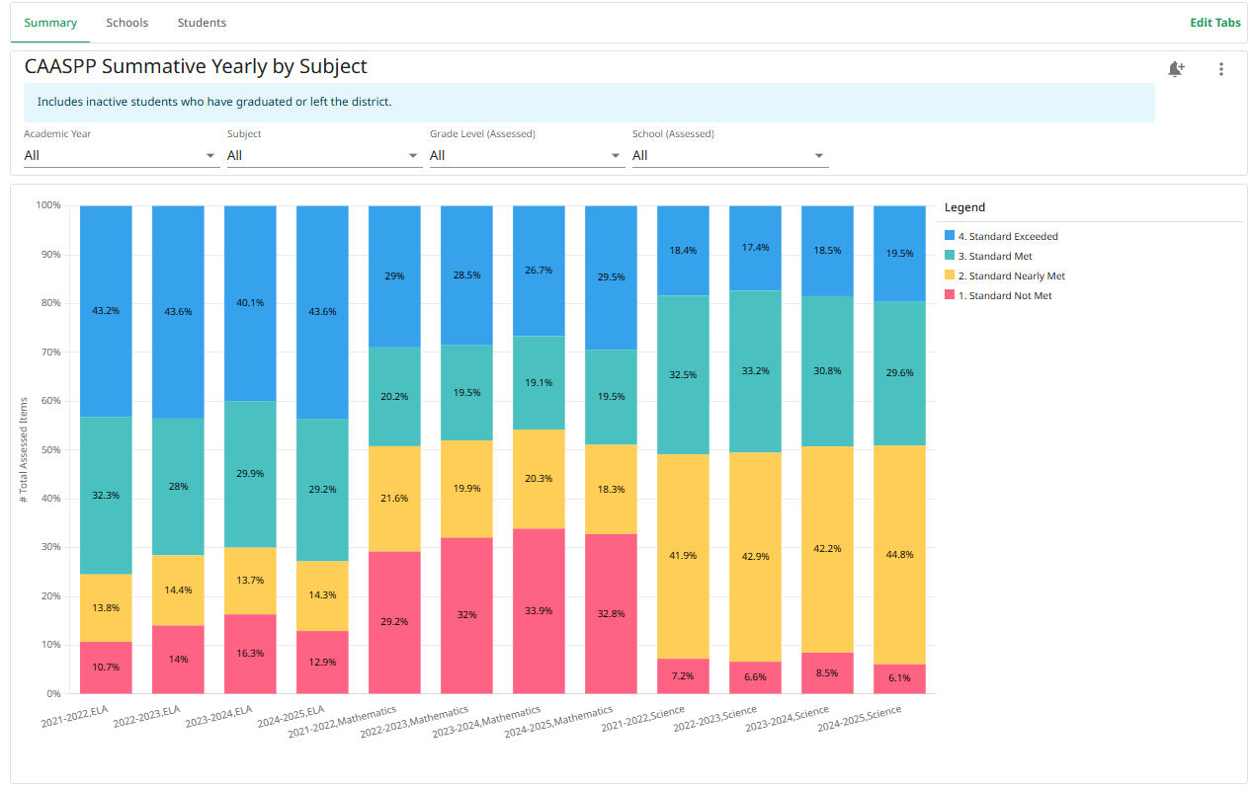Switch to the Students tab
This screenshot has width=1252, height=788.
coord(201,22)
